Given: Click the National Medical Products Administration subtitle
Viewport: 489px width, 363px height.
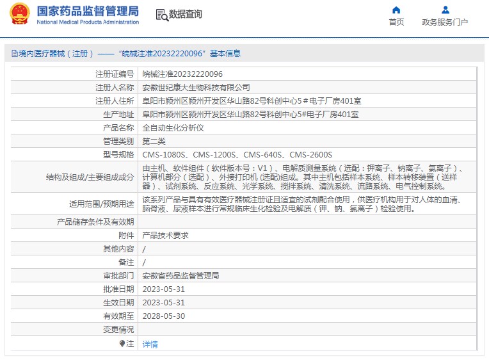Looking at the screenshot, I should [x=88, y=22].
